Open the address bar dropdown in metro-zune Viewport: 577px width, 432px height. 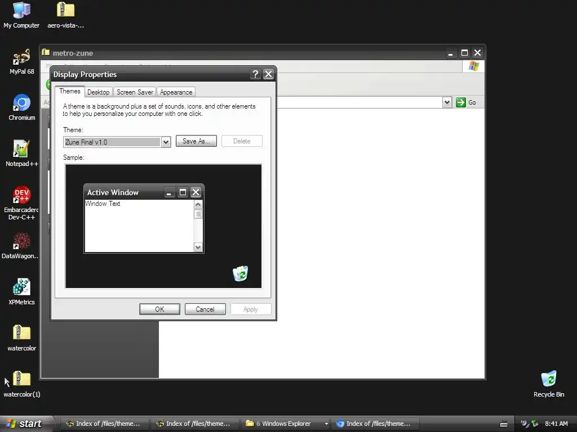[x=447, y=102]
